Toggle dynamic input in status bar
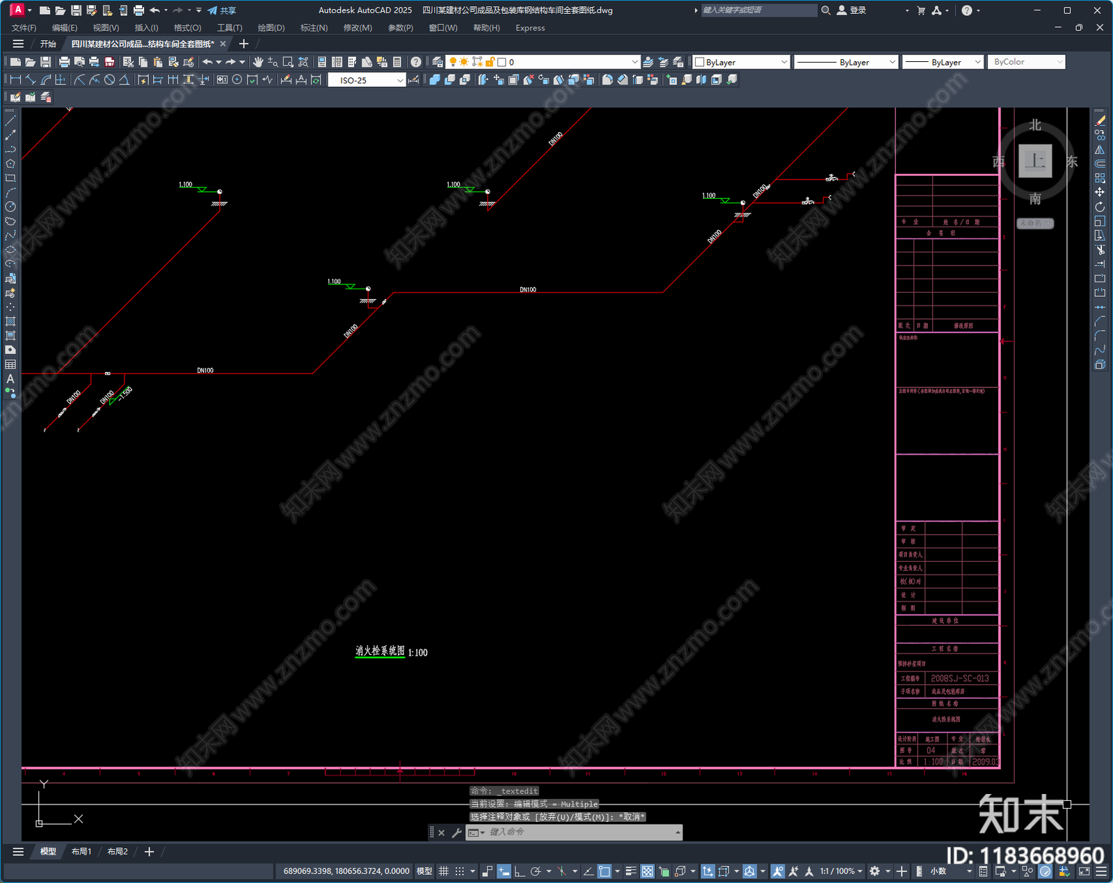The image size is (1113, 883). click(503, 871)
